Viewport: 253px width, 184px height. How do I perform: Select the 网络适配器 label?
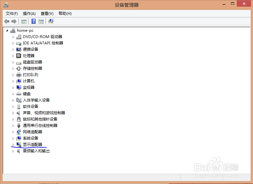(x=33, y=132)
